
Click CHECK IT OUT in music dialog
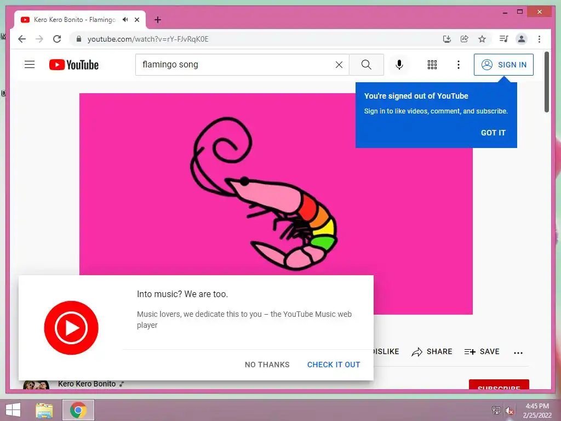click(x=334, y=365)
